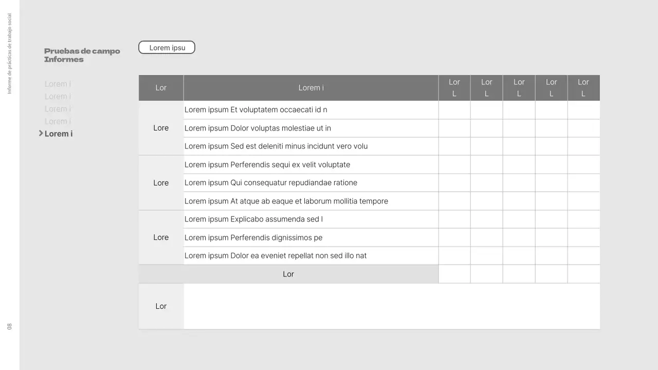Click the wide 'Lorem i' table column header
The image size is (658, 370).
(x=311, y=88)
